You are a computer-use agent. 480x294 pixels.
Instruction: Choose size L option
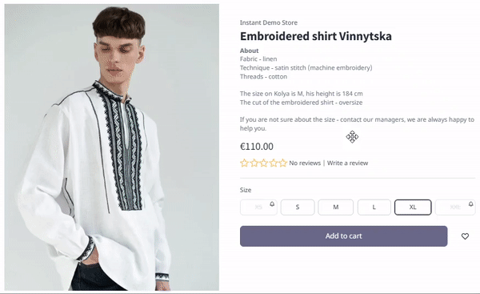pos(374,207)
